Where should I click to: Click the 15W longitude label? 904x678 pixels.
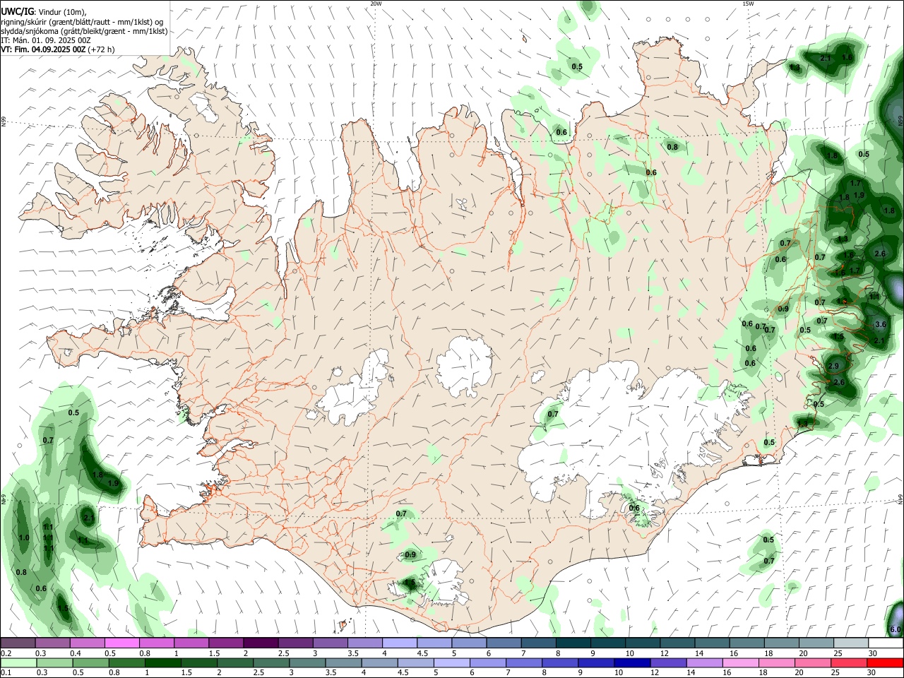(748, 4)
